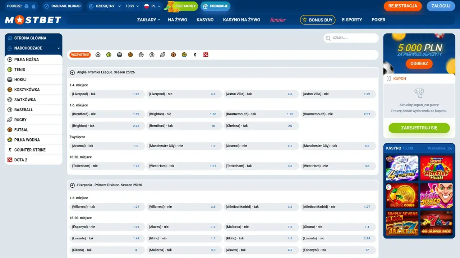
Task: Open Pink Joker casino game thumbnail
Action: [x=436, y=196]
